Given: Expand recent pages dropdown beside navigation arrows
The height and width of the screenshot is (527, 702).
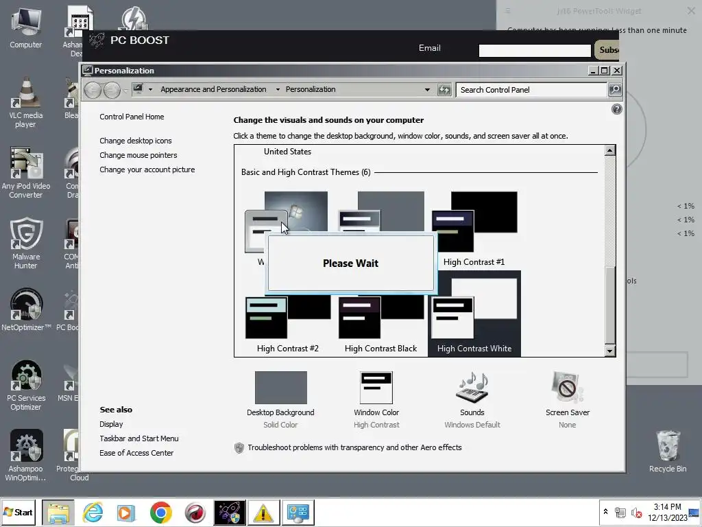Looking at the screenshot, I should pyautogui.click(x=126, y=90).
